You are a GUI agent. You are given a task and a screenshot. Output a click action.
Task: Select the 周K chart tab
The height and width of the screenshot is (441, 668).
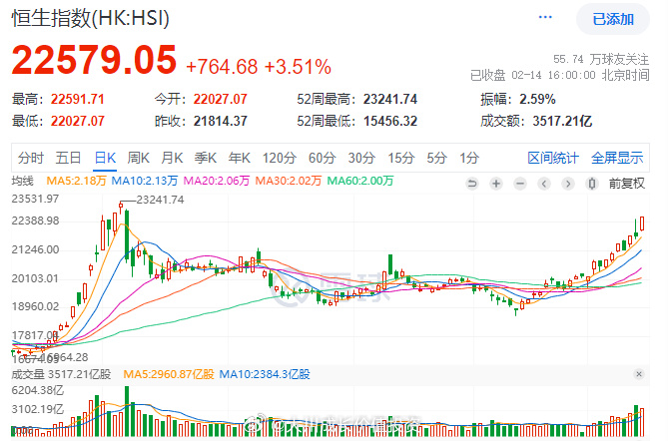pyautogui.click(x=139, y=158)
